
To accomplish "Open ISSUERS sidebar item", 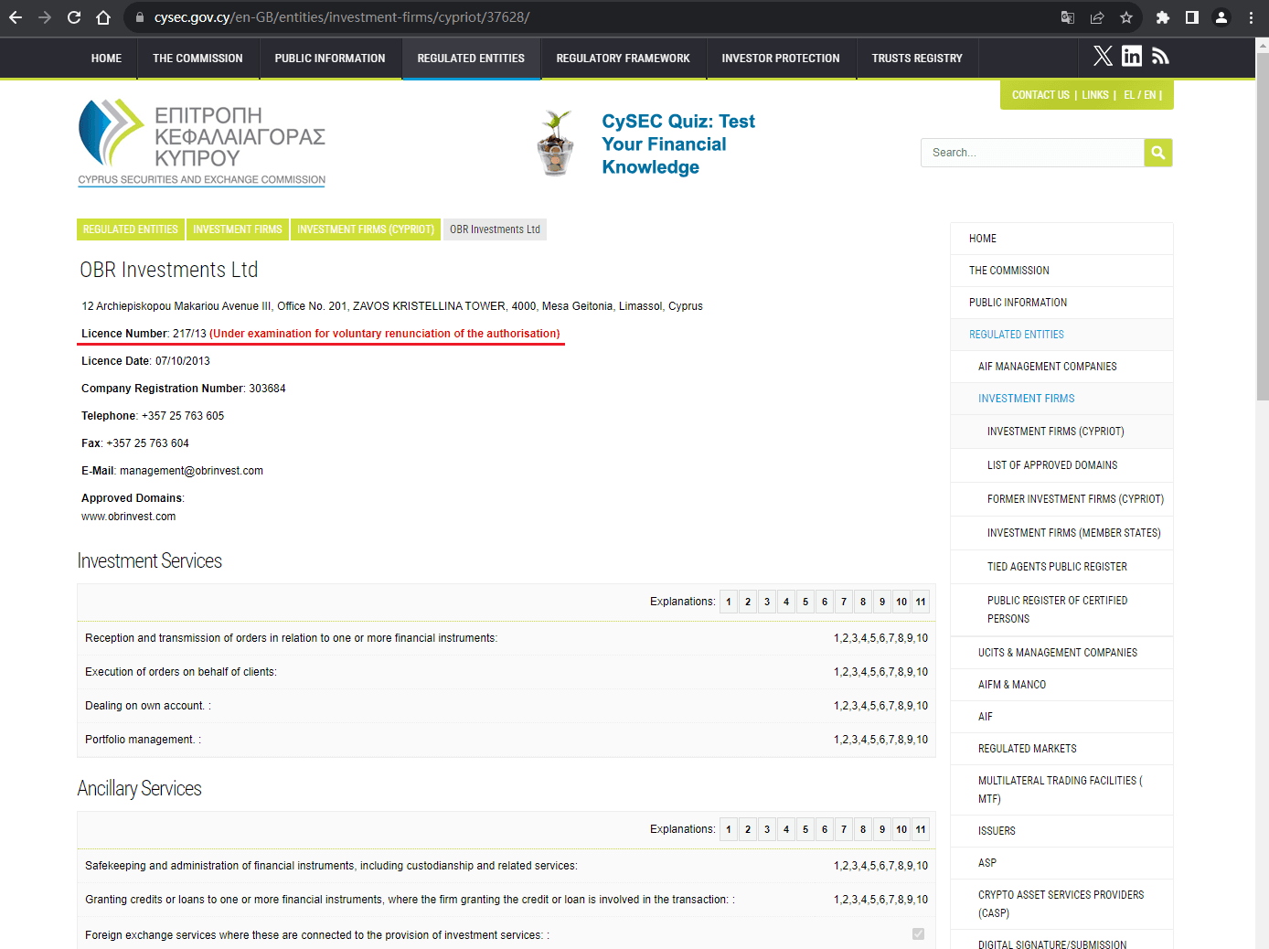I will point(1061,831).
